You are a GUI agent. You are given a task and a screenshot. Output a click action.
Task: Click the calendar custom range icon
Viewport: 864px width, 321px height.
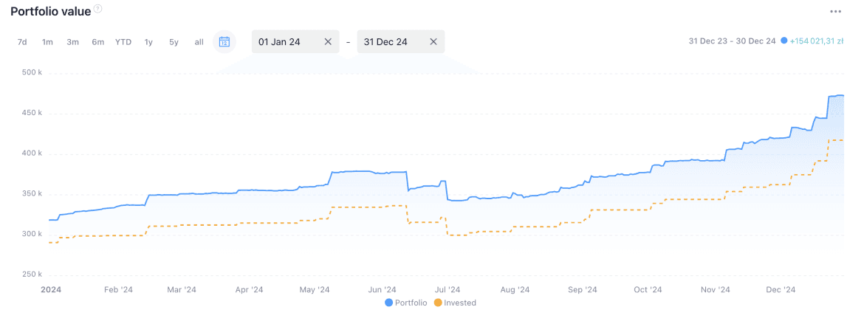coord(224,42)
